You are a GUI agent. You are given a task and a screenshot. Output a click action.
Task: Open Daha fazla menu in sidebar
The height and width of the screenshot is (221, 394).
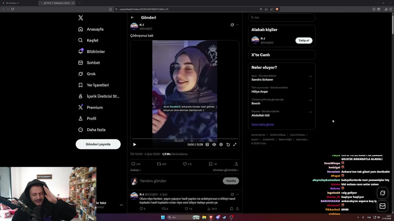(x=92, y=130)
